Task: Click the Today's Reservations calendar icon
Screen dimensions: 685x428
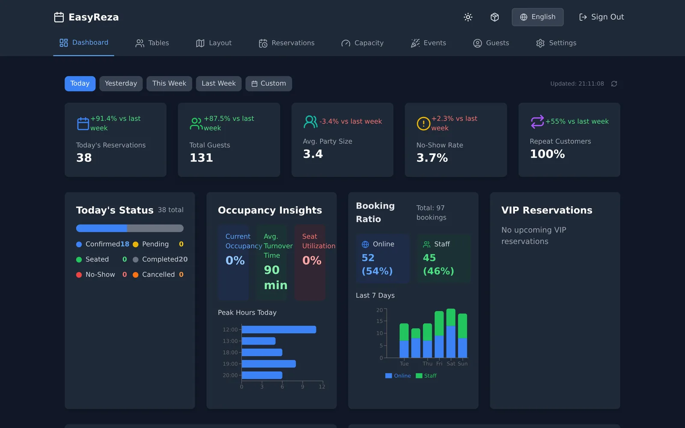Action: point(83,123)
